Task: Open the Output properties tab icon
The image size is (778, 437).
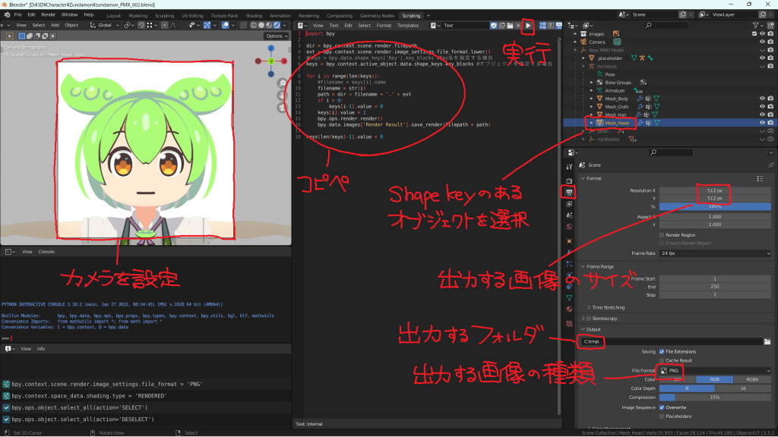Action: coord(570,193)
